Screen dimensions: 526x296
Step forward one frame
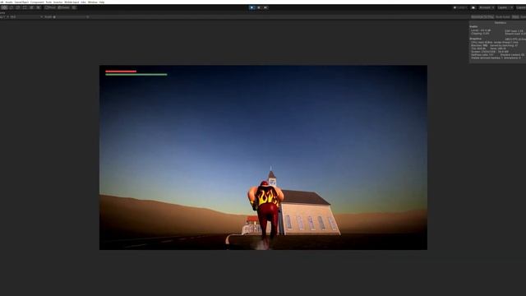(265, 7)
